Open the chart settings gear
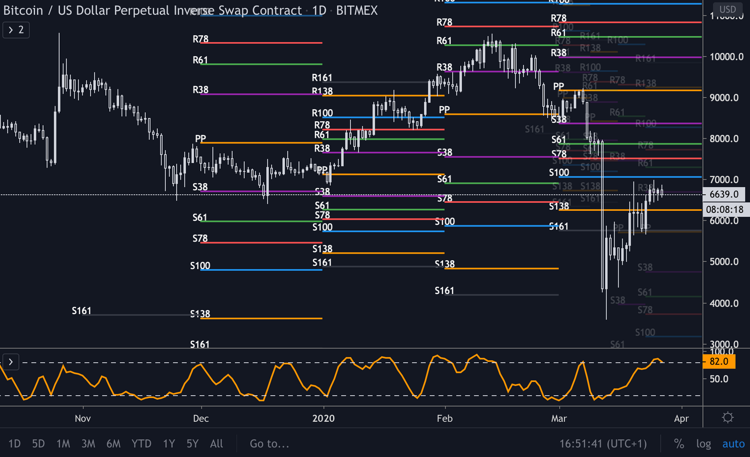The image size is (750, 457). 727,417
